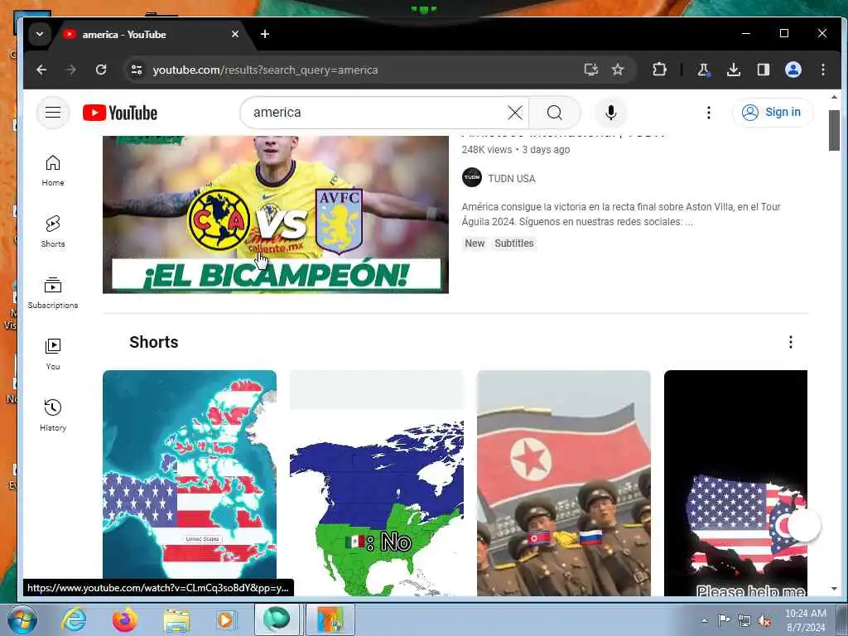This screenshot has width=848, height=636.
Task: Click 248K views text
Action: (x=486, y=150)
